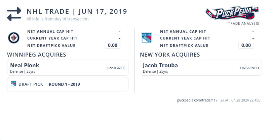Image resolution: width=269 pixels, height=140 pixels.
Task: Click the Draft Pick label
Action: [x=31, y=84]
